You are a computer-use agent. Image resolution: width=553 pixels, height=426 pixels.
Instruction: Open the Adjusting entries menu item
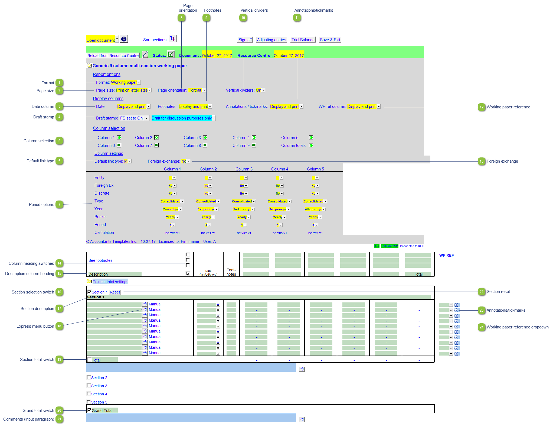(x=271, y=40)
